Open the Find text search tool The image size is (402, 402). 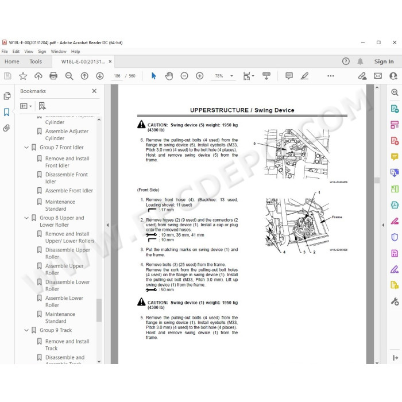[x=69, y=76]
